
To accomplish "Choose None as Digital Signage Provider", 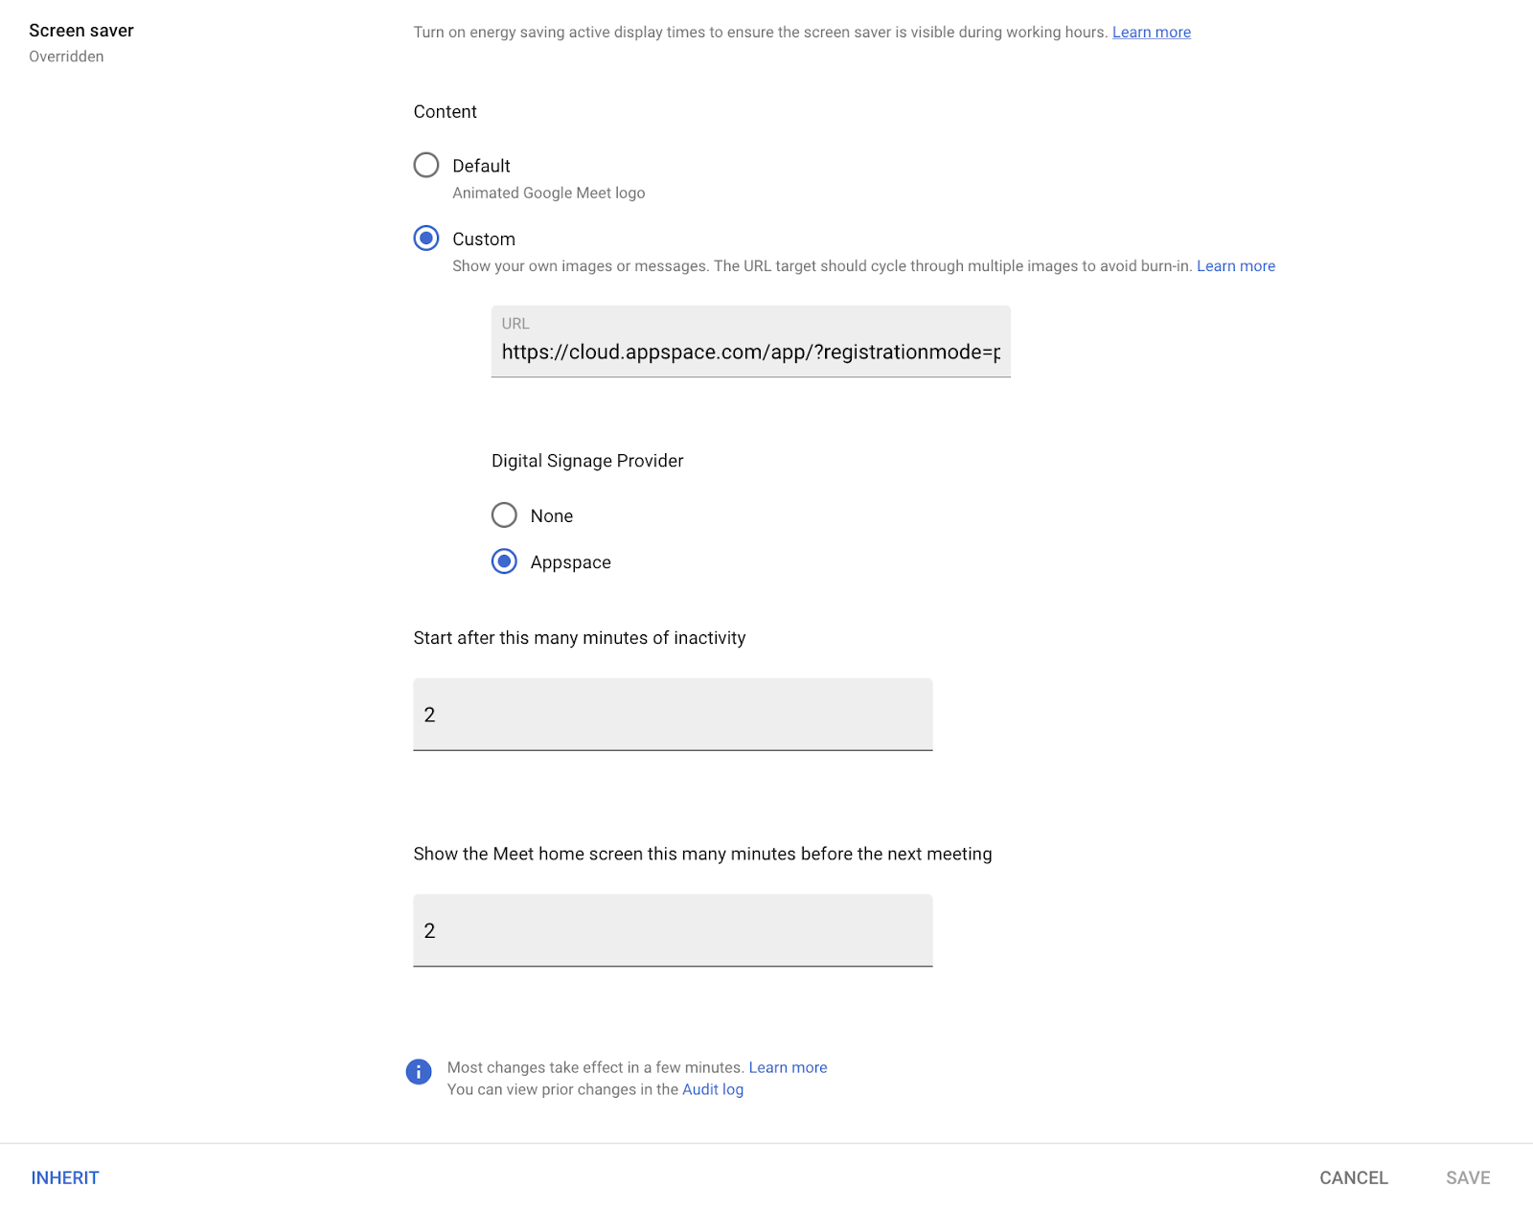I will (504, 515).
